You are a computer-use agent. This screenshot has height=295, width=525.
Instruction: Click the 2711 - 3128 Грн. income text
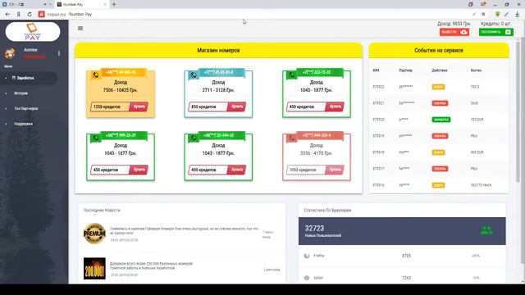(x=218, y=90)
